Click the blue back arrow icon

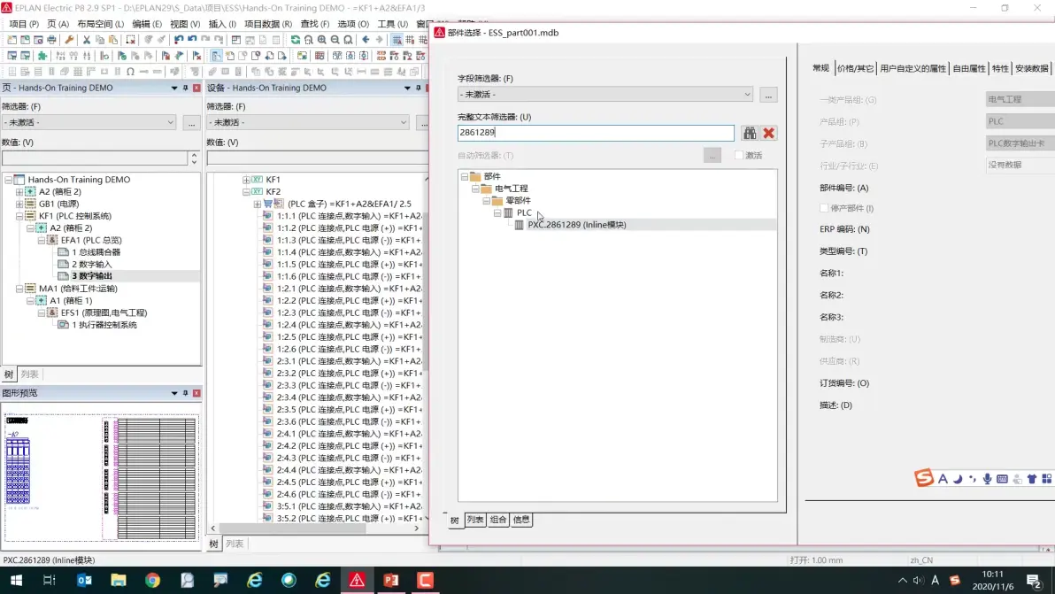[x=366, y=40]
